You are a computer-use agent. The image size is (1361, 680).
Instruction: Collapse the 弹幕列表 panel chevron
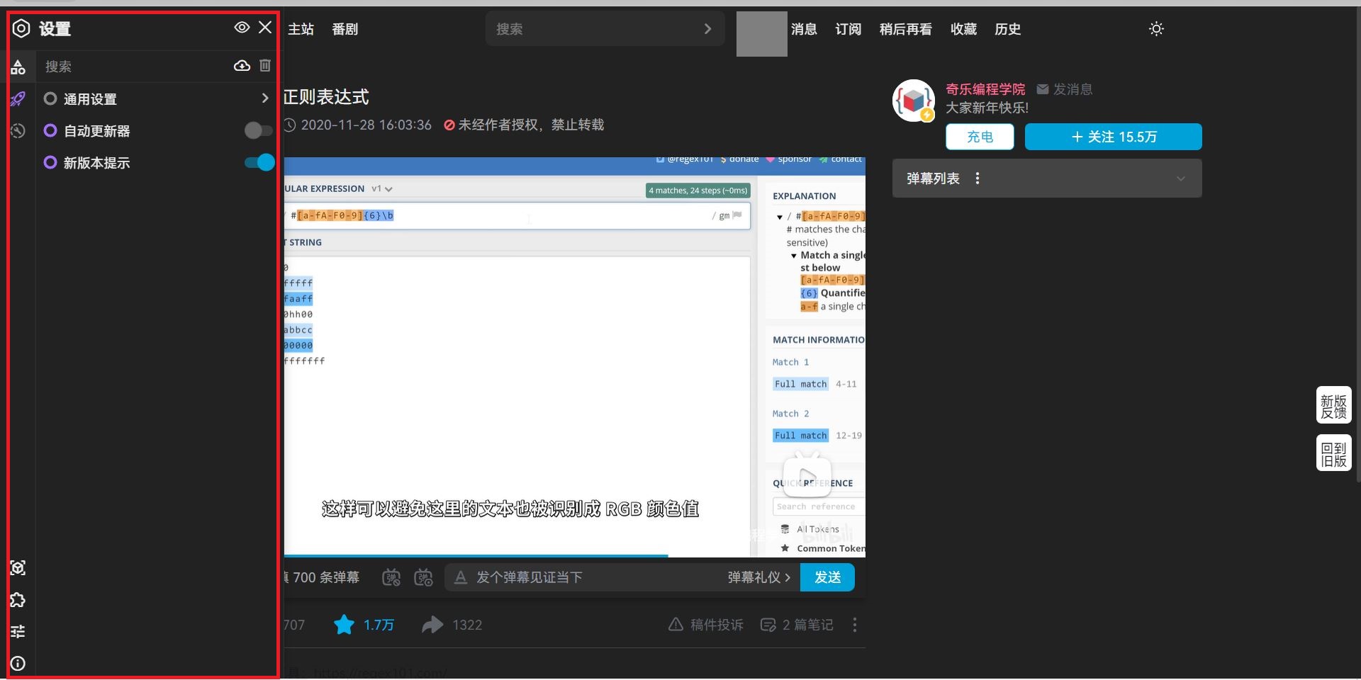tap(1180, 178)
